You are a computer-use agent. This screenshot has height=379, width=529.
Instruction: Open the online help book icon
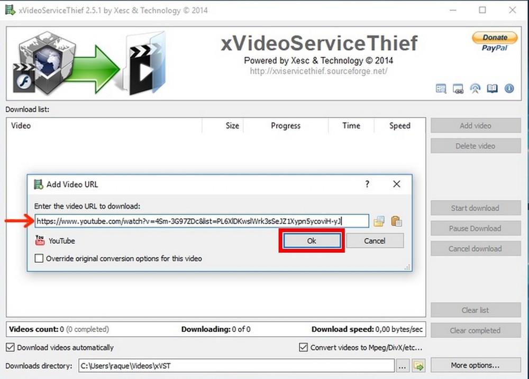click(x=492, y=89)
